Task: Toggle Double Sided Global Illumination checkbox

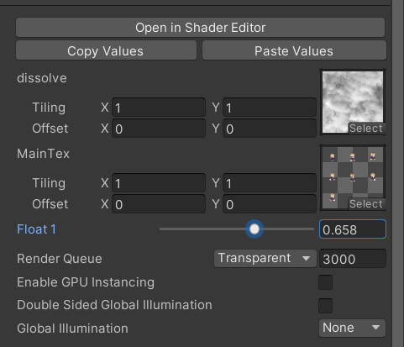Action: tap(325, 305)
